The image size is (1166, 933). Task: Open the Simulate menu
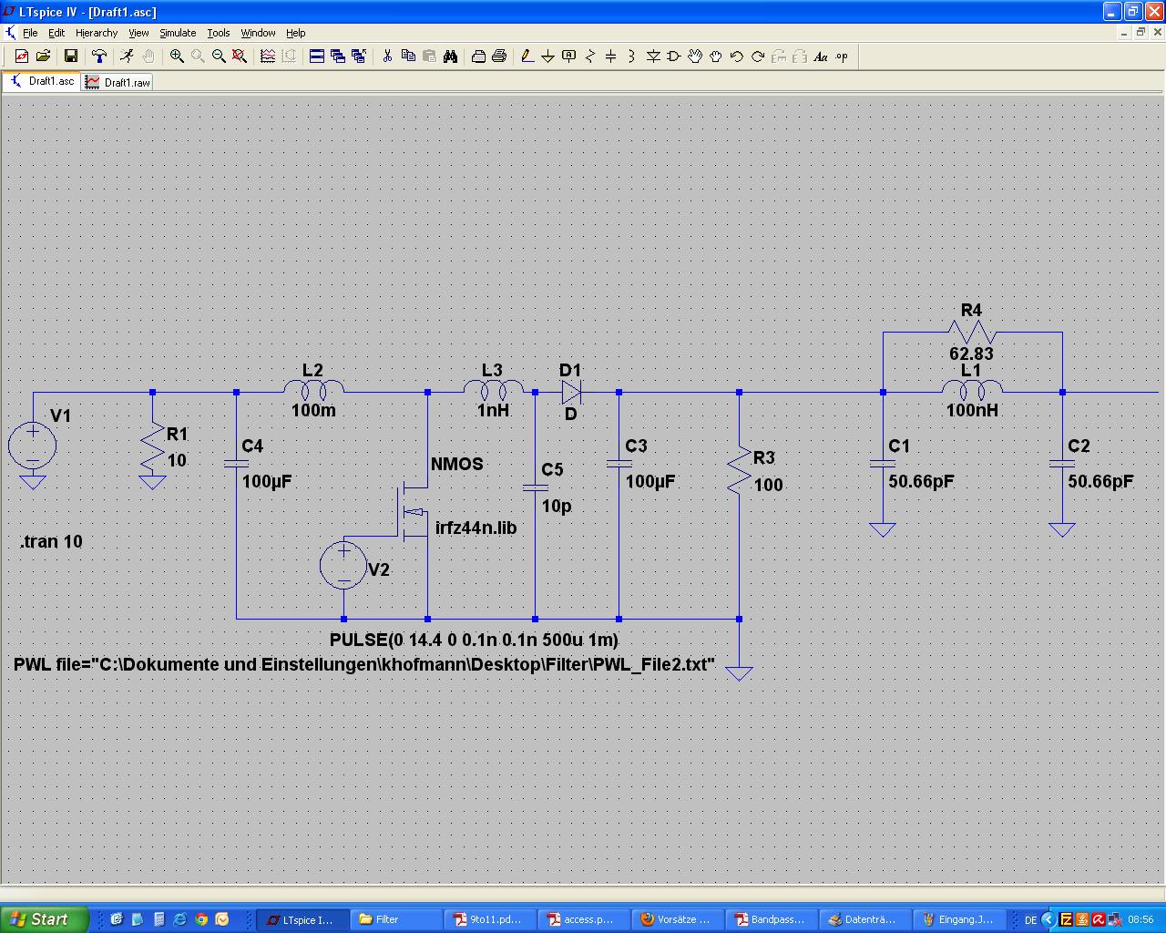point(178,33)
